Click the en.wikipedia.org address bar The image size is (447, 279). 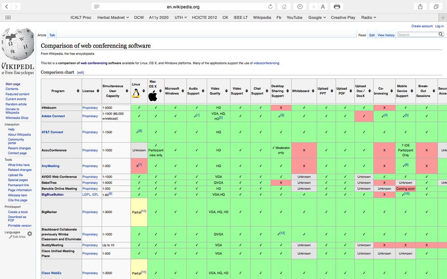(x=183, y=7)
